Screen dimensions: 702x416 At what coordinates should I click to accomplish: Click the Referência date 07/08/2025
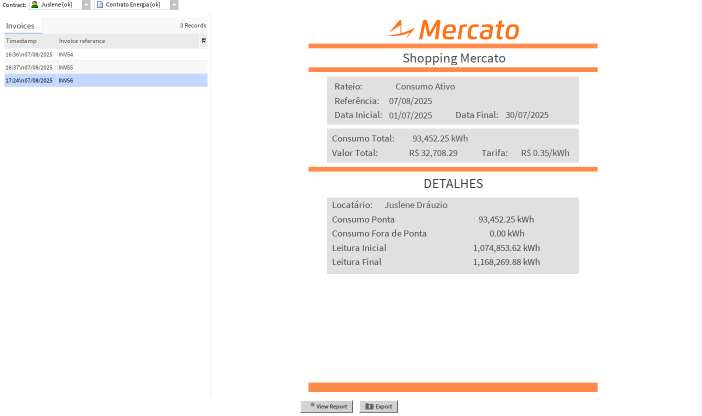coord(410,101)
